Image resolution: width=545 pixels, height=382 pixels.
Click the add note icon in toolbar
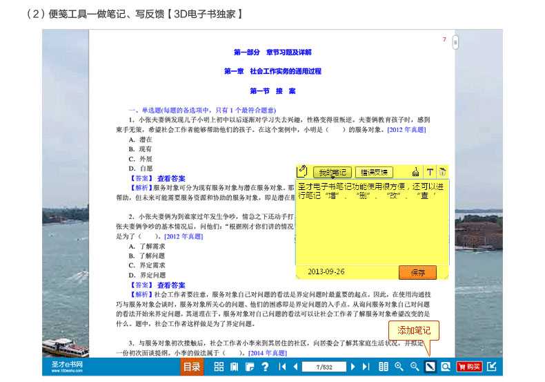click(x=430, y=367)
